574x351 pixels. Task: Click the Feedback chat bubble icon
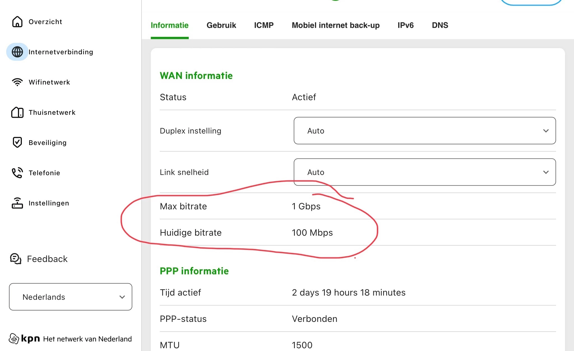coord(16,259)
